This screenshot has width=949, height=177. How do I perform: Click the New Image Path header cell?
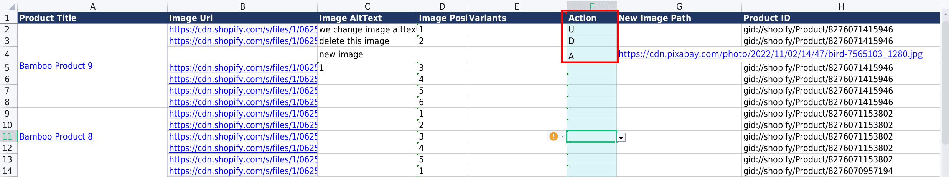(x=679, y=18)
